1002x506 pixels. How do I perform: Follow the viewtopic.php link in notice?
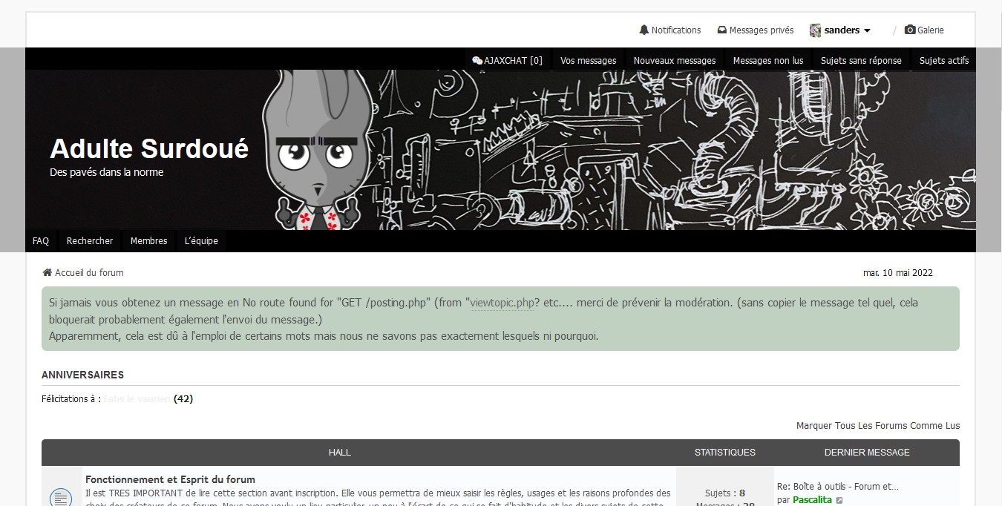[x=501, y=303]
